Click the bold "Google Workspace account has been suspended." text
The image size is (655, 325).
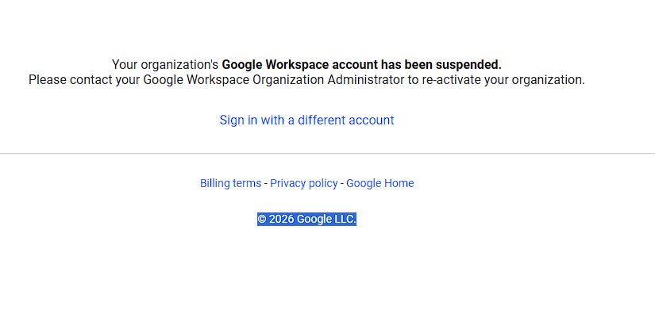[x=361, y=64]
